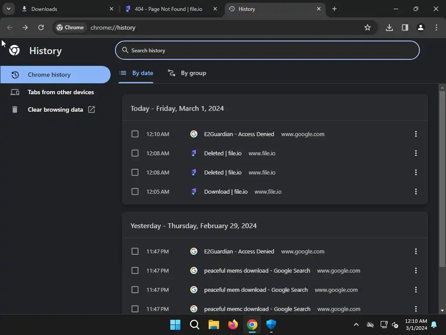The image size is (446, 335).
Task: Reload the history page
Action: point(41,27)
